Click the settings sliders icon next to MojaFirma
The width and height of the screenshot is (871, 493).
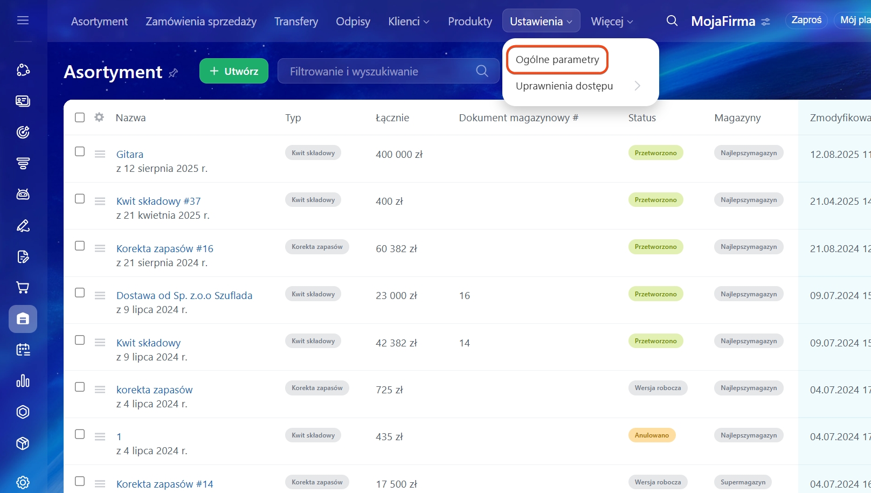[765, 22]
